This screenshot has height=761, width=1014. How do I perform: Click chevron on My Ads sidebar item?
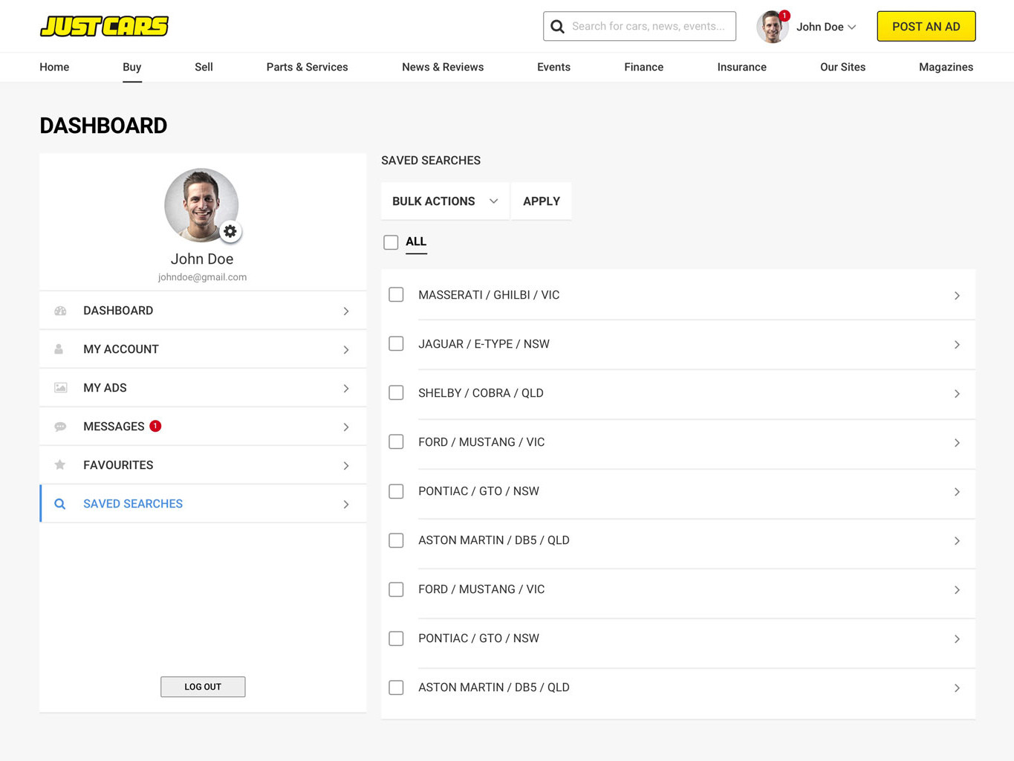[346, 389]
